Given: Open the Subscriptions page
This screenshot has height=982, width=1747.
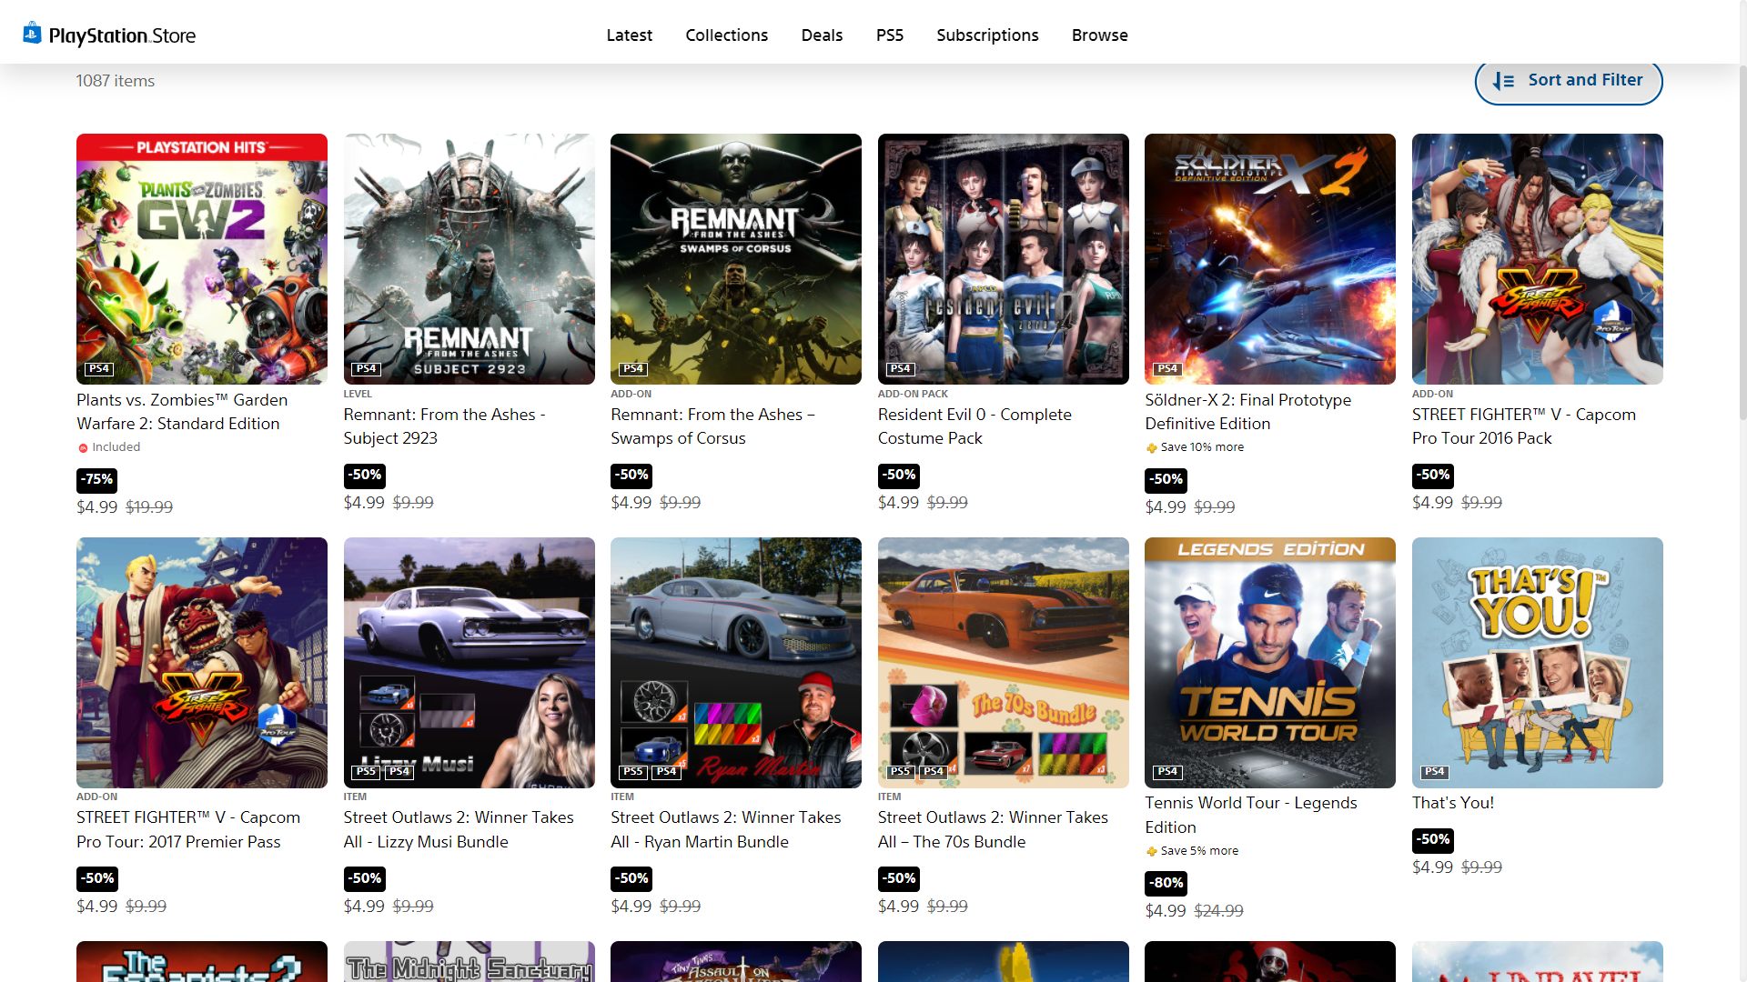Looking at the screenshot, I should click(987, 35).
